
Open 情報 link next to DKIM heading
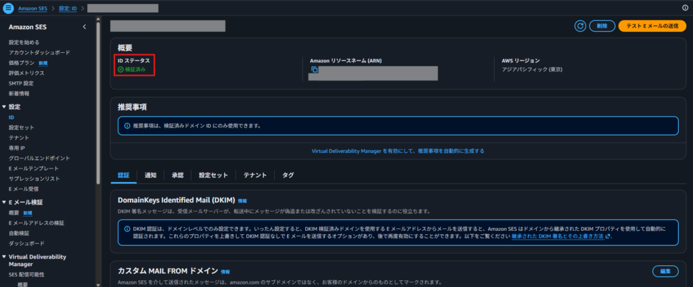point(242,200)
